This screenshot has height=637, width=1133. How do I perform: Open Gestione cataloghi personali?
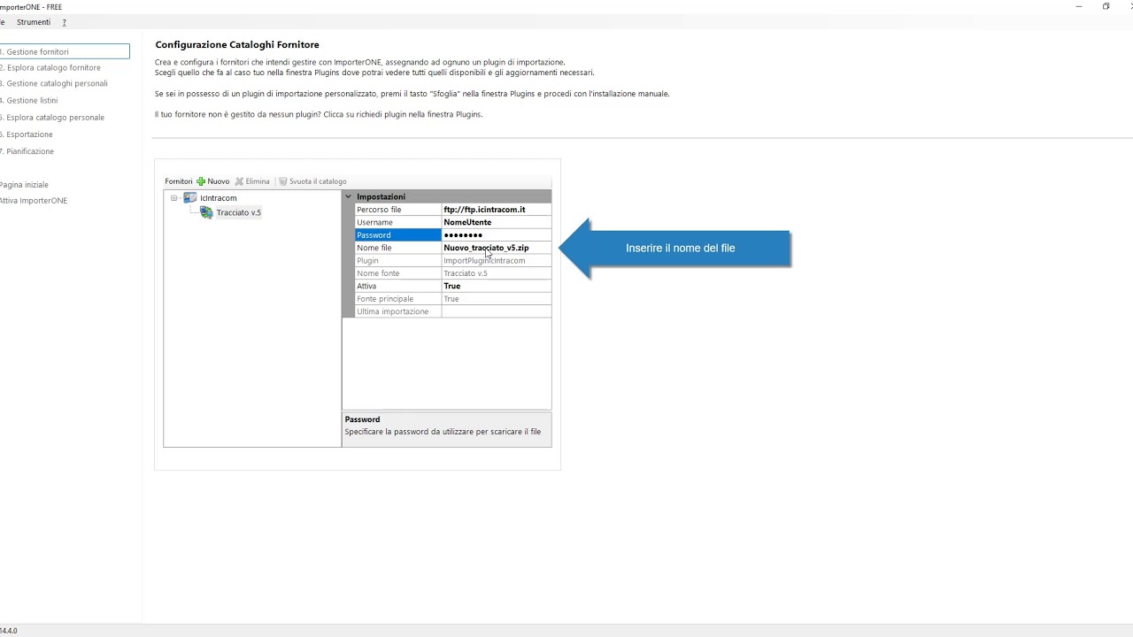click(55, 84)
